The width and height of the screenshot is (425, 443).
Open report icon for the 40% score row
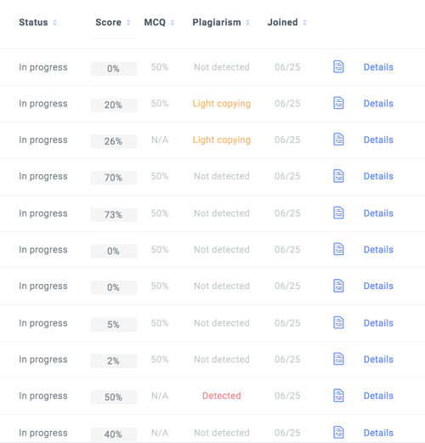coord(338,433)
